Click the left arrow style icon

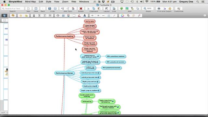(92, 16)
